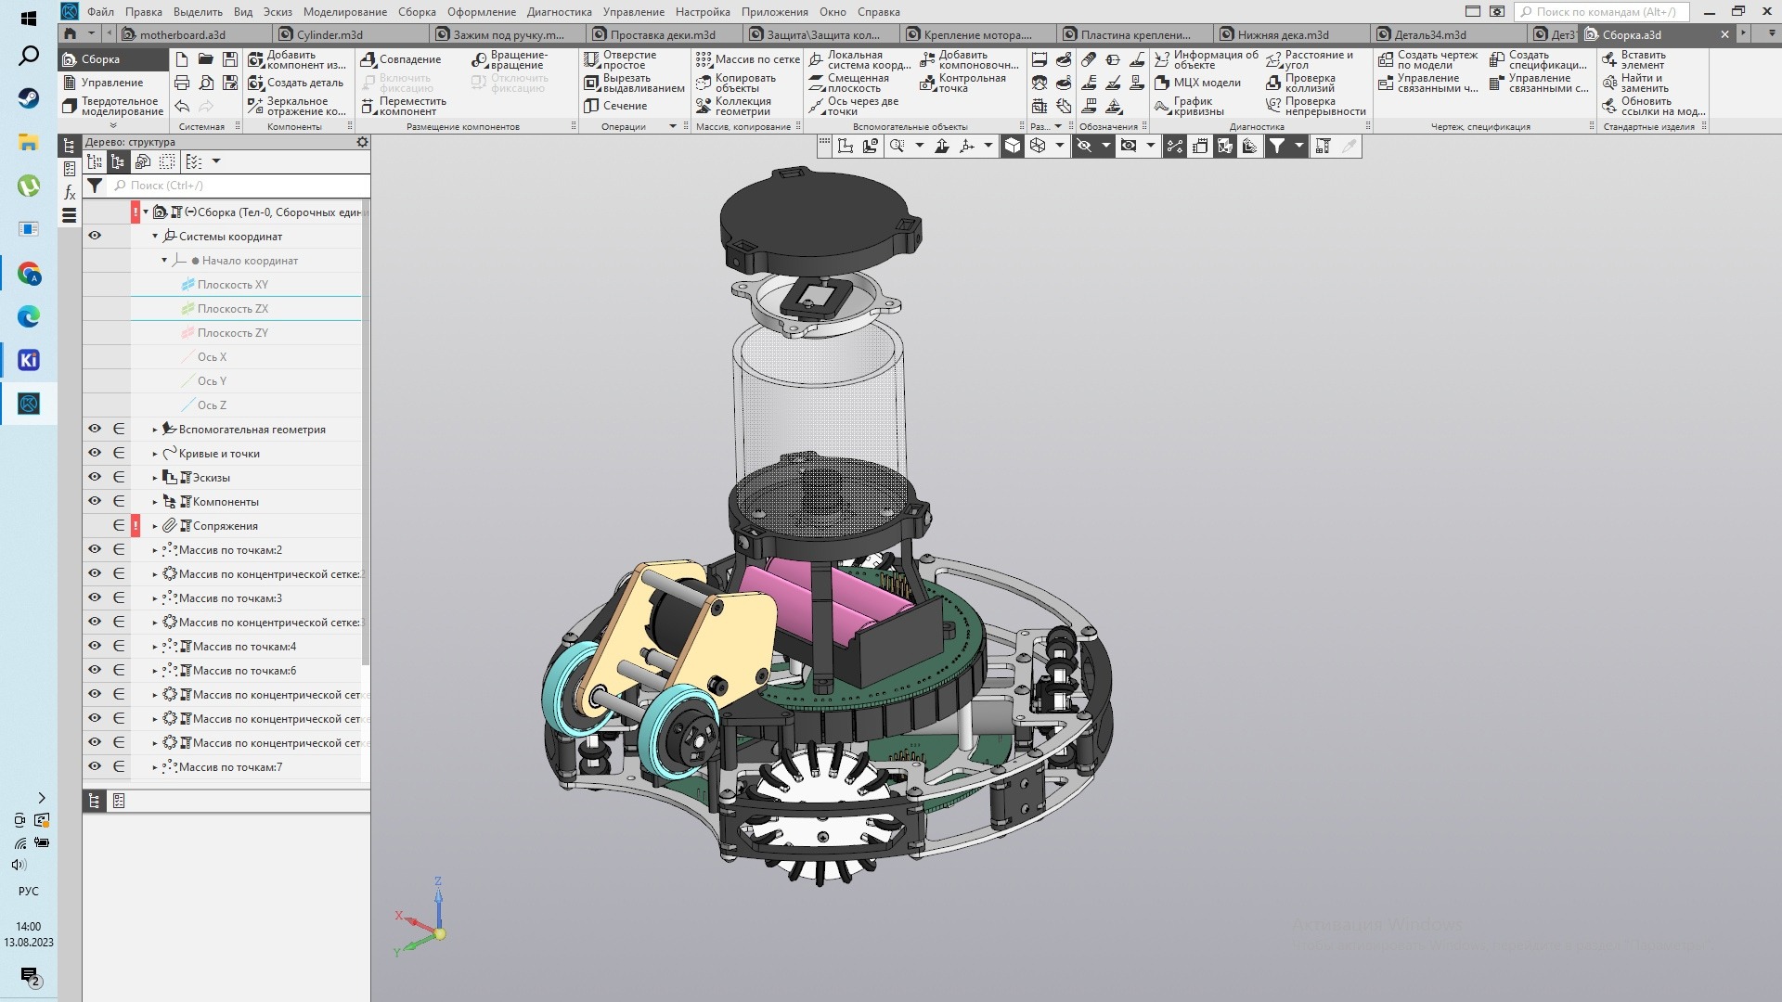Expand the Компоненты tree node
This screenshot has height=1002, width=1782.
pyautogui.click(x=155, y=502)
